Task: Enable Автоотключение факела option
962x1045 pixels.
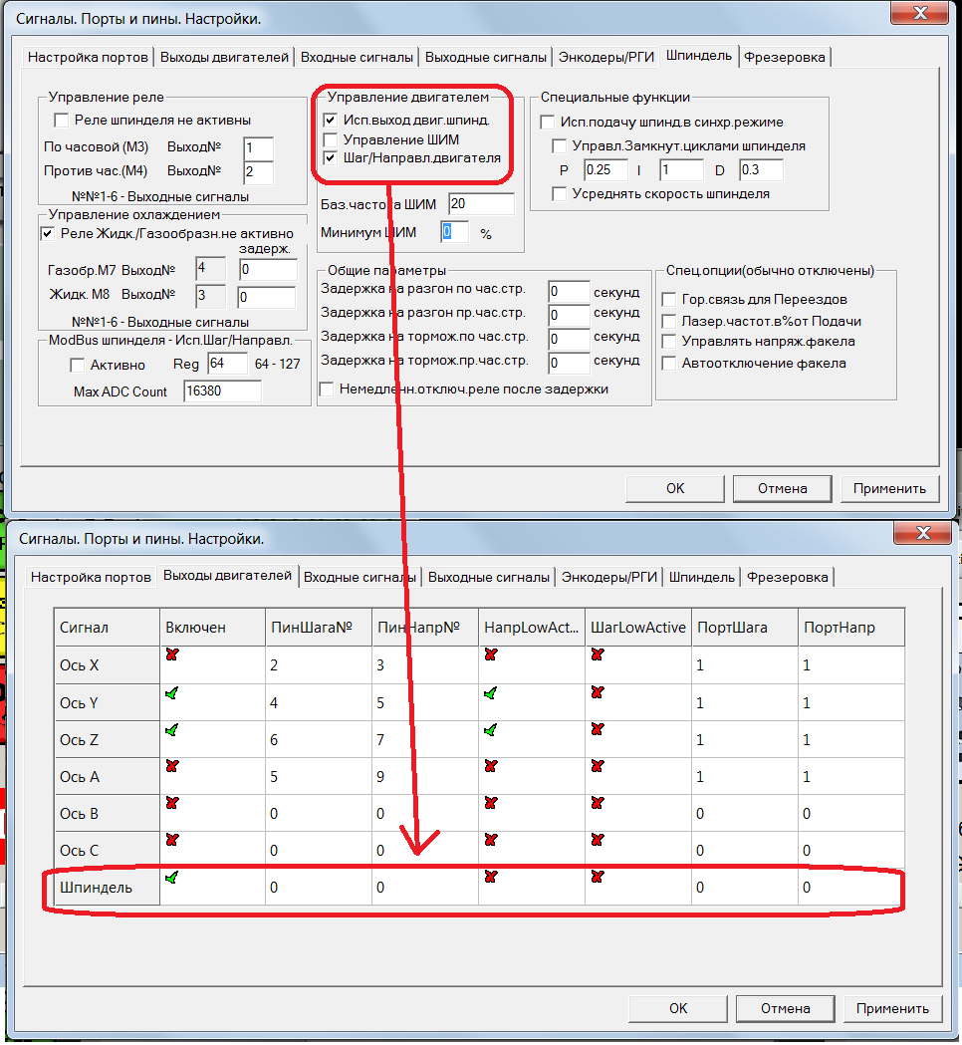Action: (x=669, y=364)
